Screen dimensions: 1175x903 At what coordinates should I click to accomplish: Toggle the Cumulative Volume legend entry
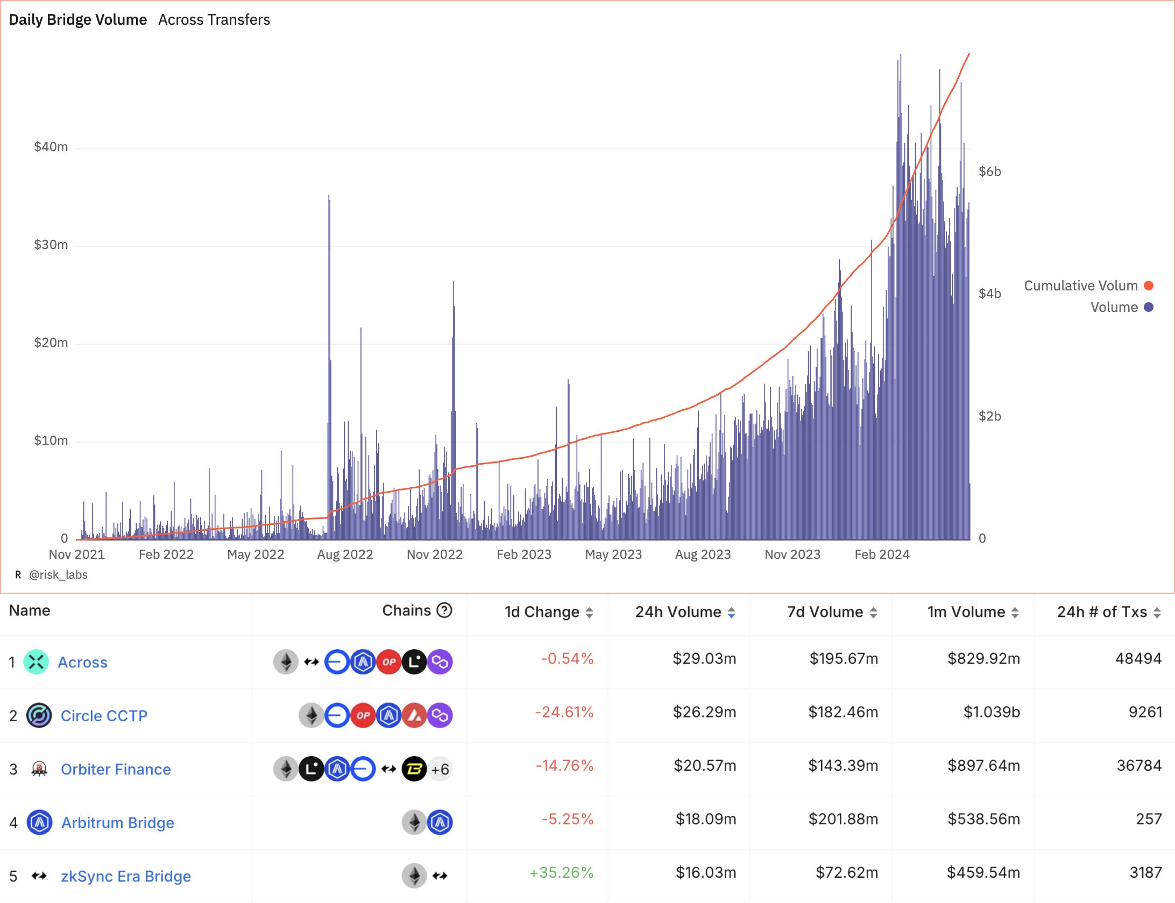point(1088,286)
